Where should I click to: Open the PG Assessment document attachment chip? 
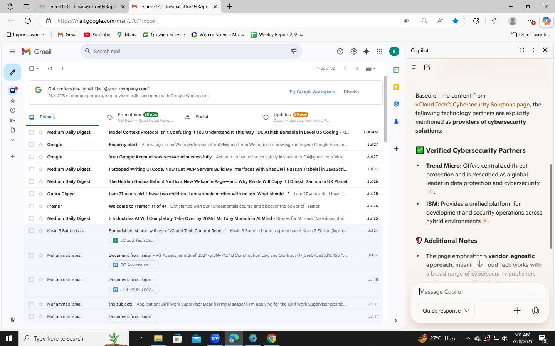[134, 265]
